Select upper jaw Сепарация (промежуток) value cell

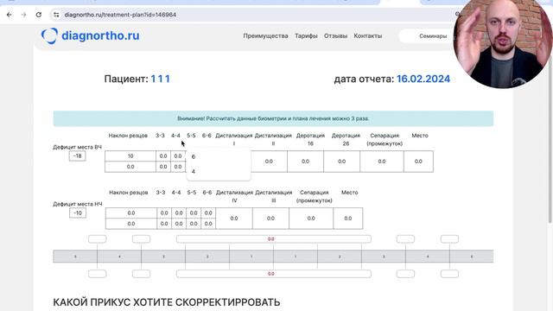click(382, 162)
